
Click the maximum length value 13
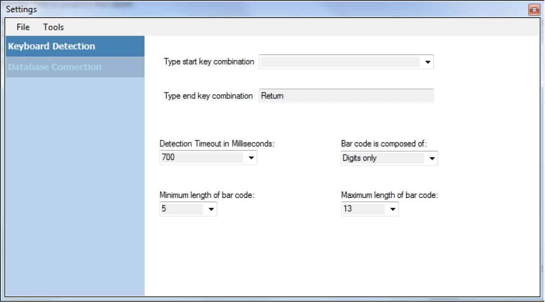pyautogui.click(x=363, y=209)
